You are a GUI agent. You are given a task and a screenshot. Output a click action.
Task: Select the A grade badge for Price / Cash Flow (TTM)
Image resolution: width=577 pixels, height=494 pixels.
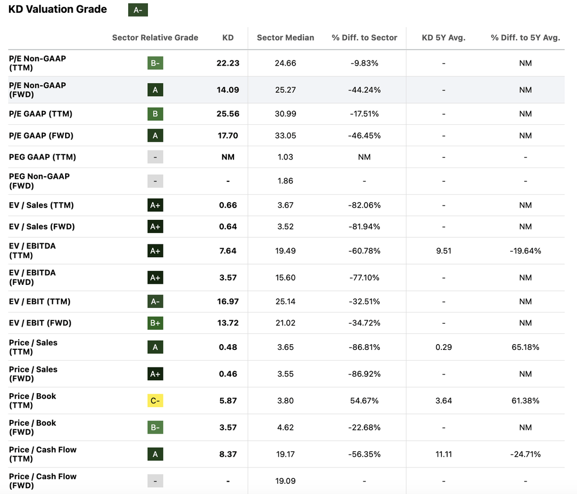coord(155,454)
